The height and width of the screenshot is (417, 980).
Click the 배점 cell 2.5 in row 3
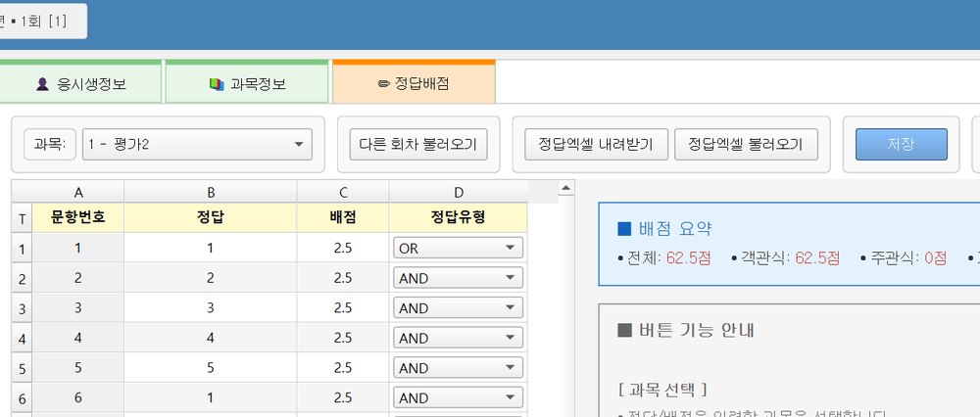pos(342,307)
